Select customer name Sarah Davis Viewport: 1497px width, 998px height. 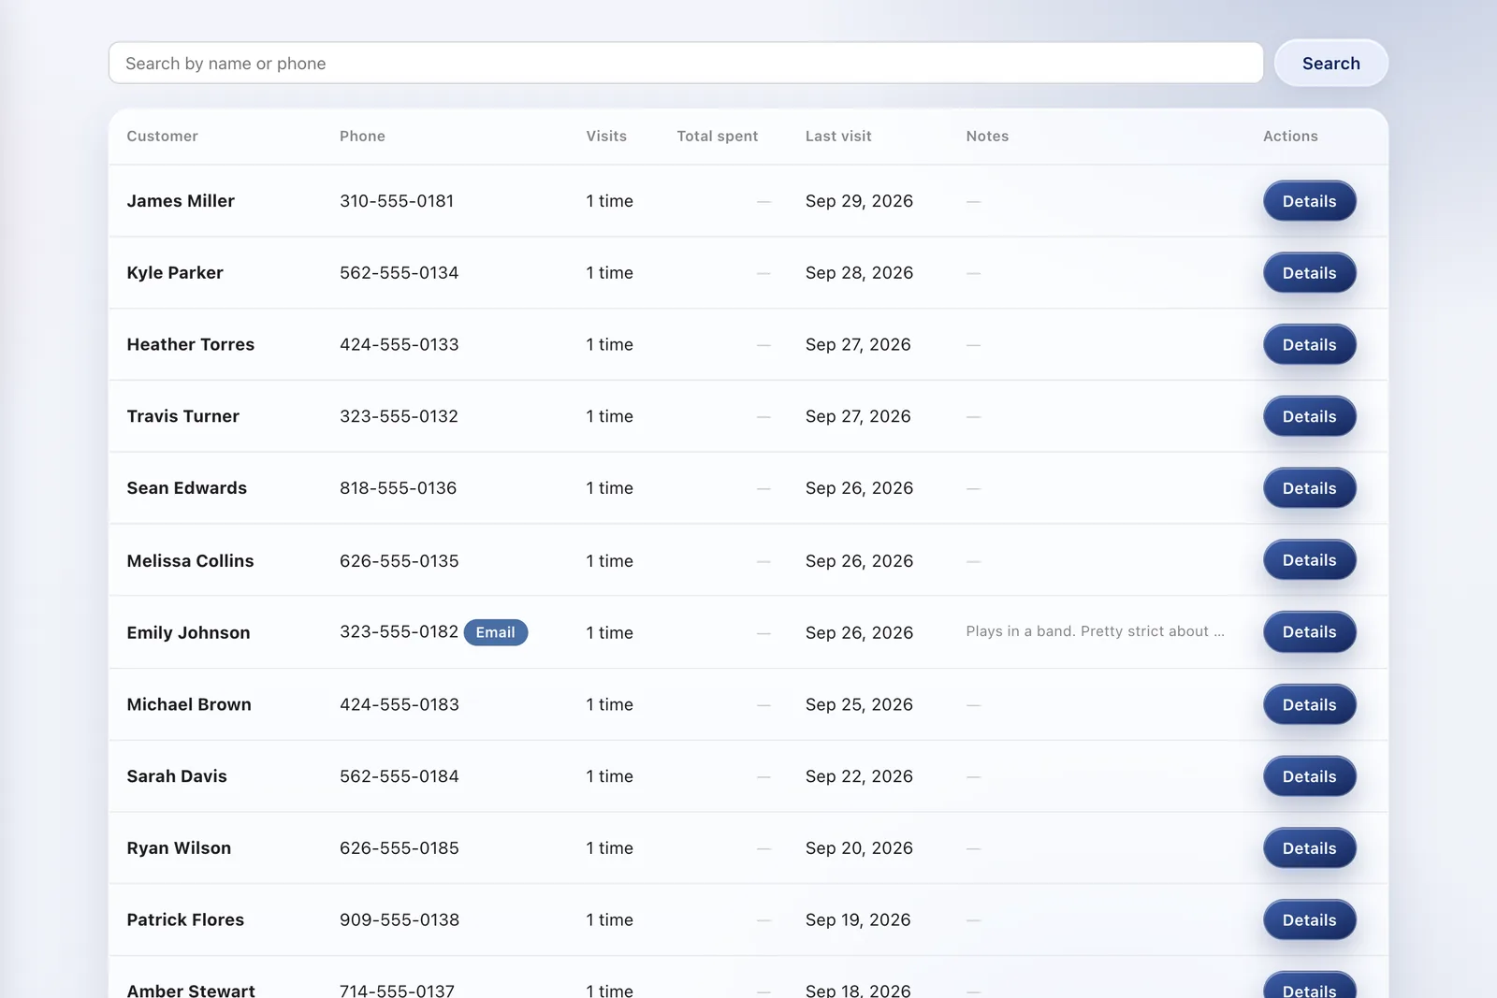(x=177, y=776)
